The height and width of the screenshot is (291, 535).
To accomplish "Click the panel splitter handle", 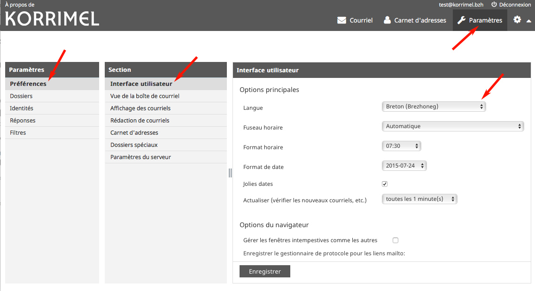I will pyautogui.click(x=230, y=173).
